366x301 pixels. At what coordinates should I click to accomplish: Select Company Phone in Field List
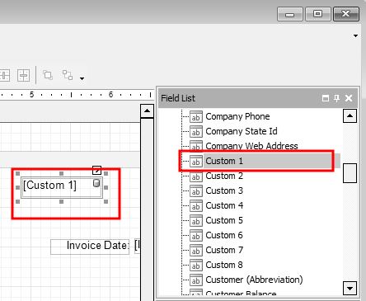(x=237, y=116)
